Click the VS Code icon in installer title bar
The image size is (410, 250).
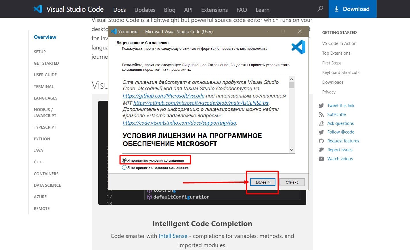114,31
